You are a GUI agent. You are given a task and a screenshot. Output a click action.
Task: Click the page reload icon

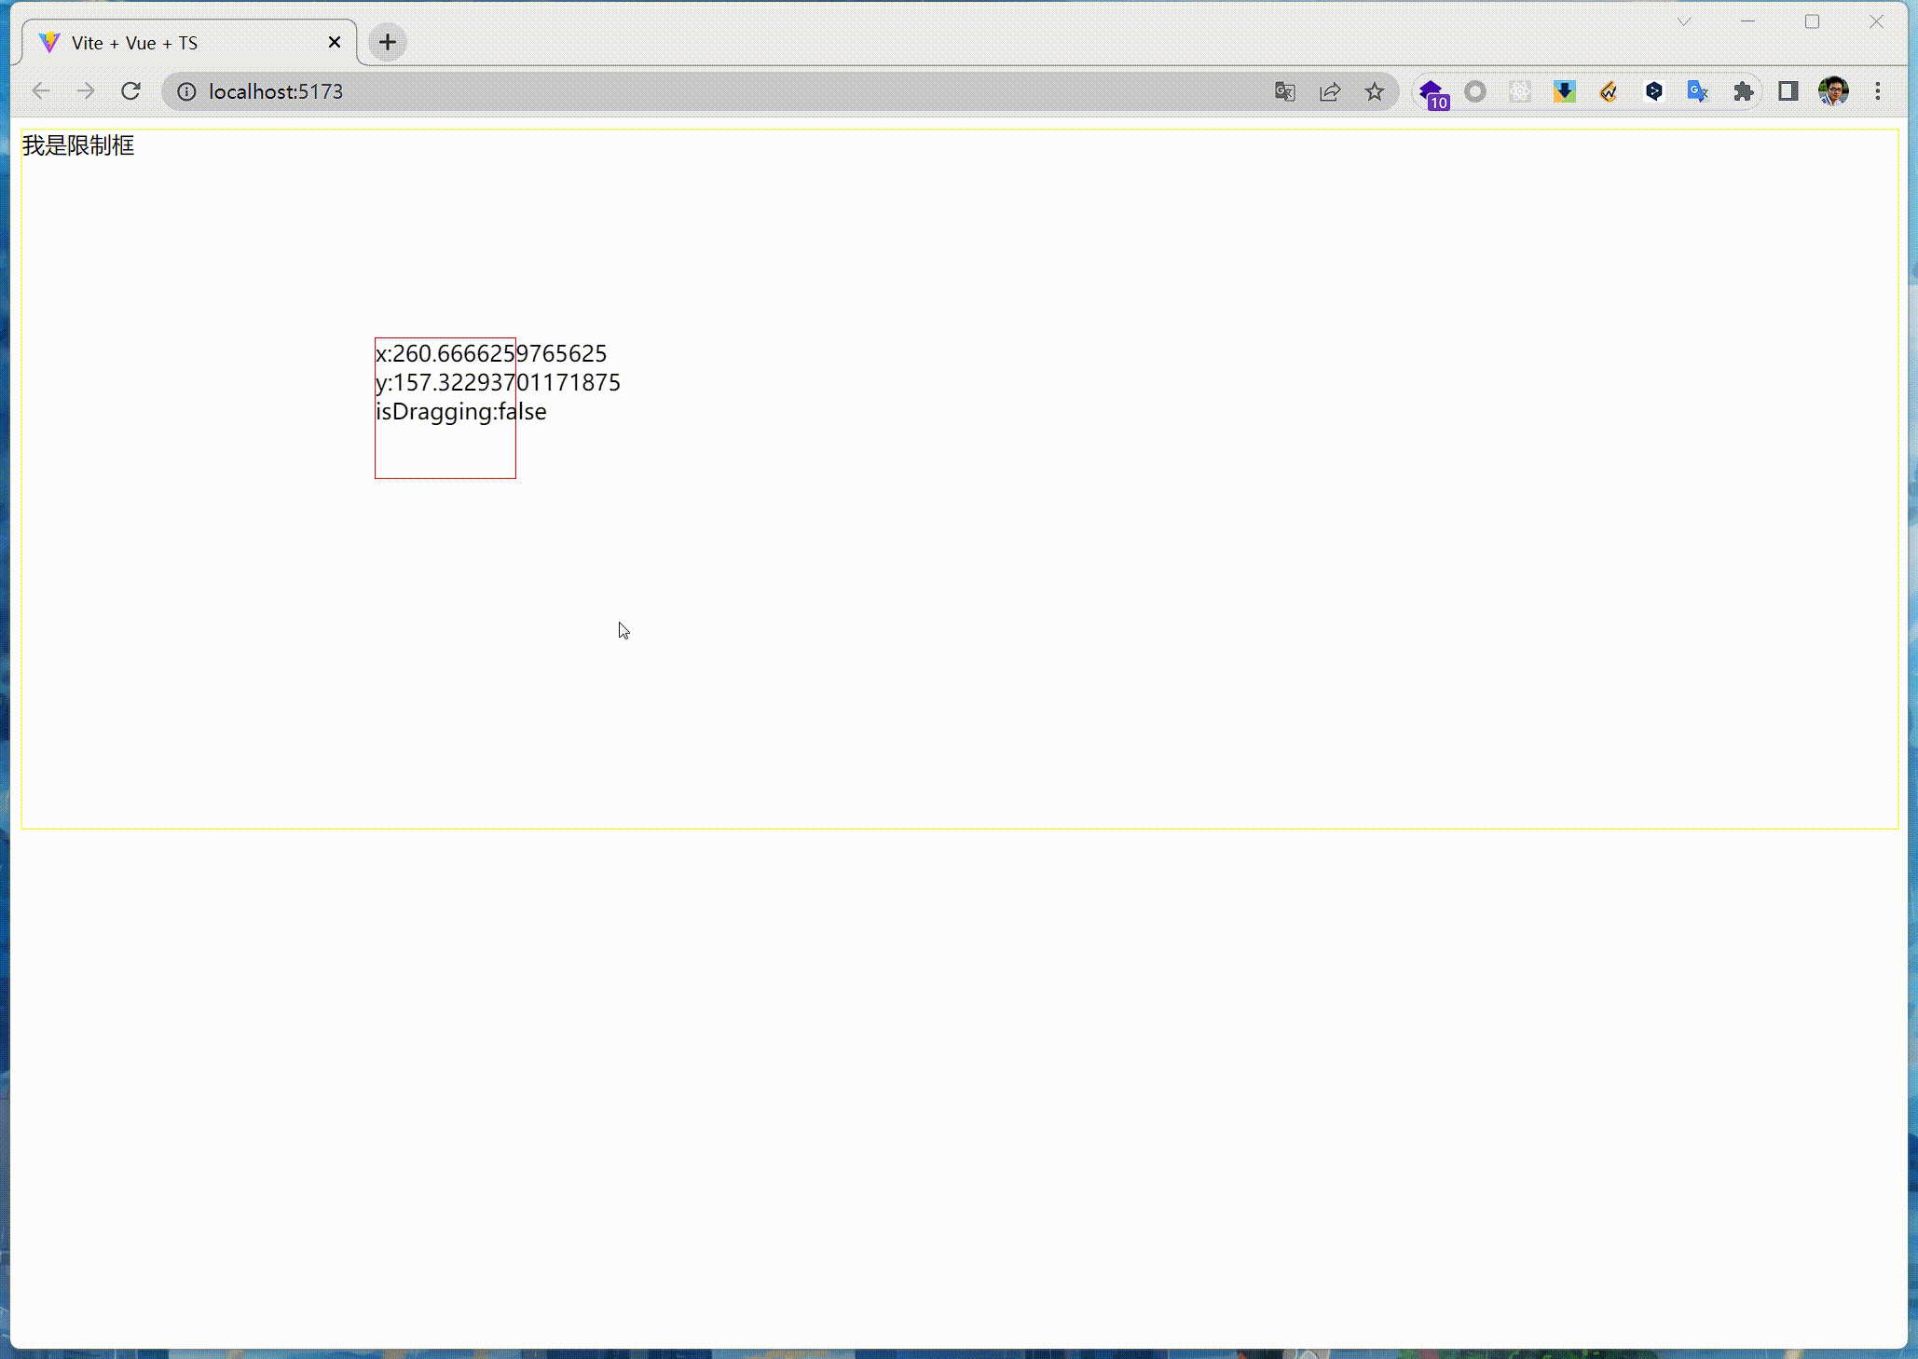(130, 91)
